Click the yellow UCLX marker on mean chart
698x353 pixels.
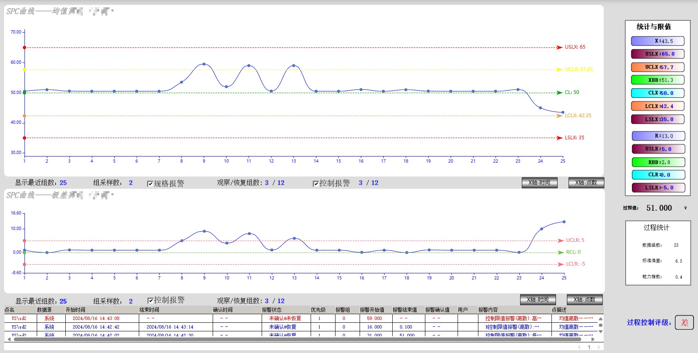[x=24, y=70]
